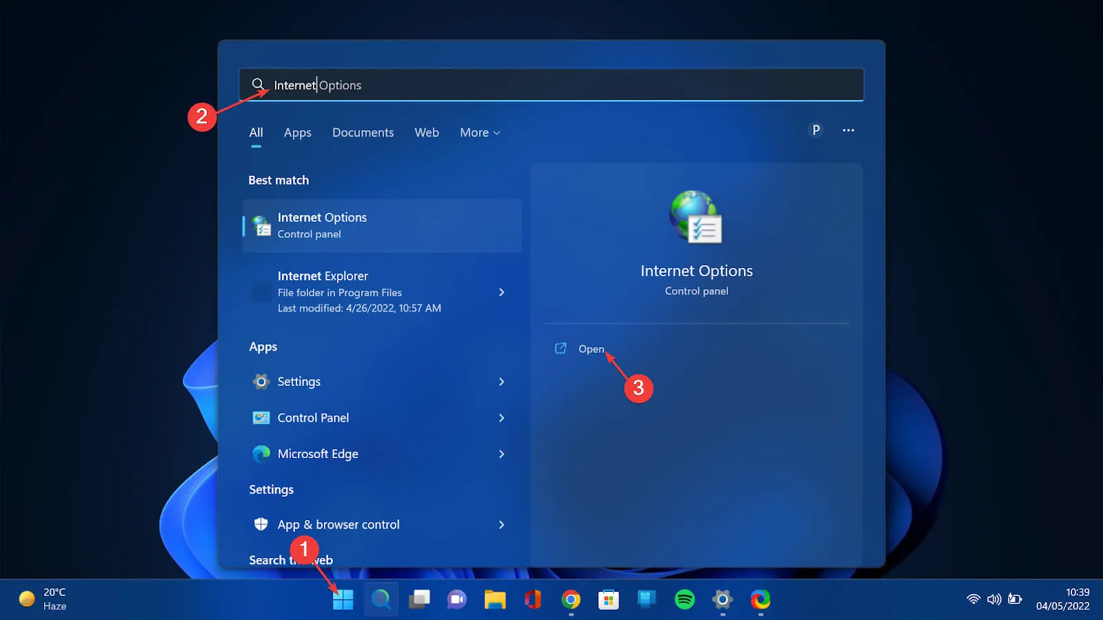This screenshot has width=1103, height=620.
Task: Open the three-dot search options menu
Action: point(848,130)
